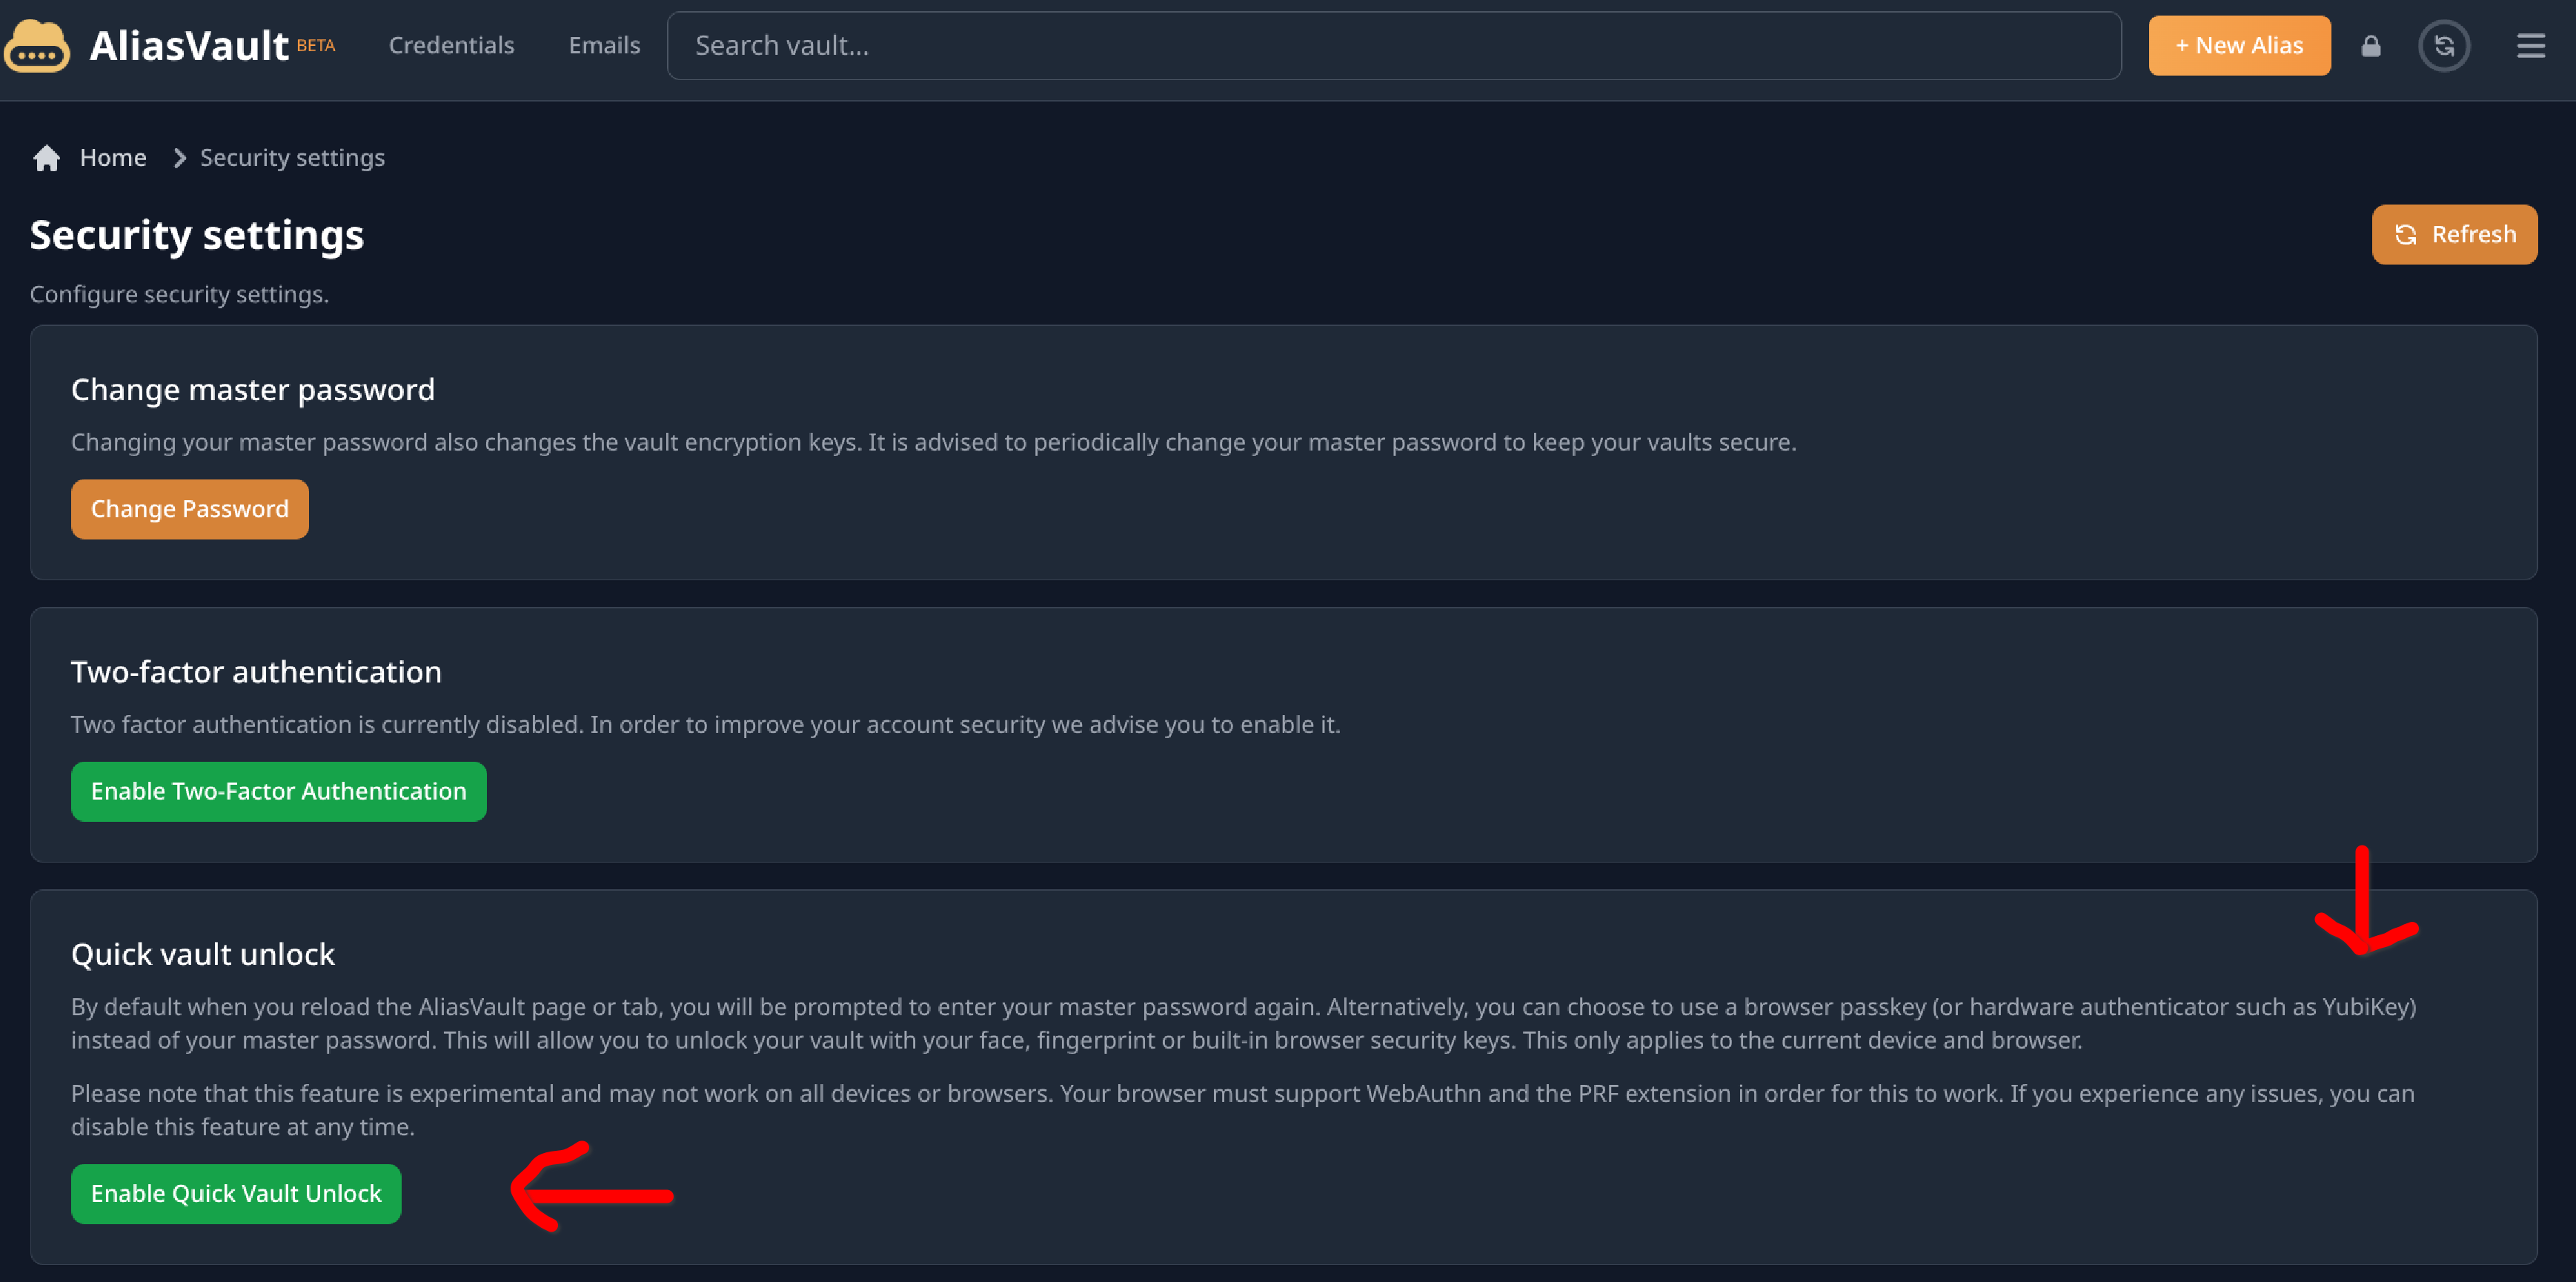Image resolution: width=2576 pixels, height=1282 pixels.
Task: Open the Credentials page
Action: tap(451, 46)
